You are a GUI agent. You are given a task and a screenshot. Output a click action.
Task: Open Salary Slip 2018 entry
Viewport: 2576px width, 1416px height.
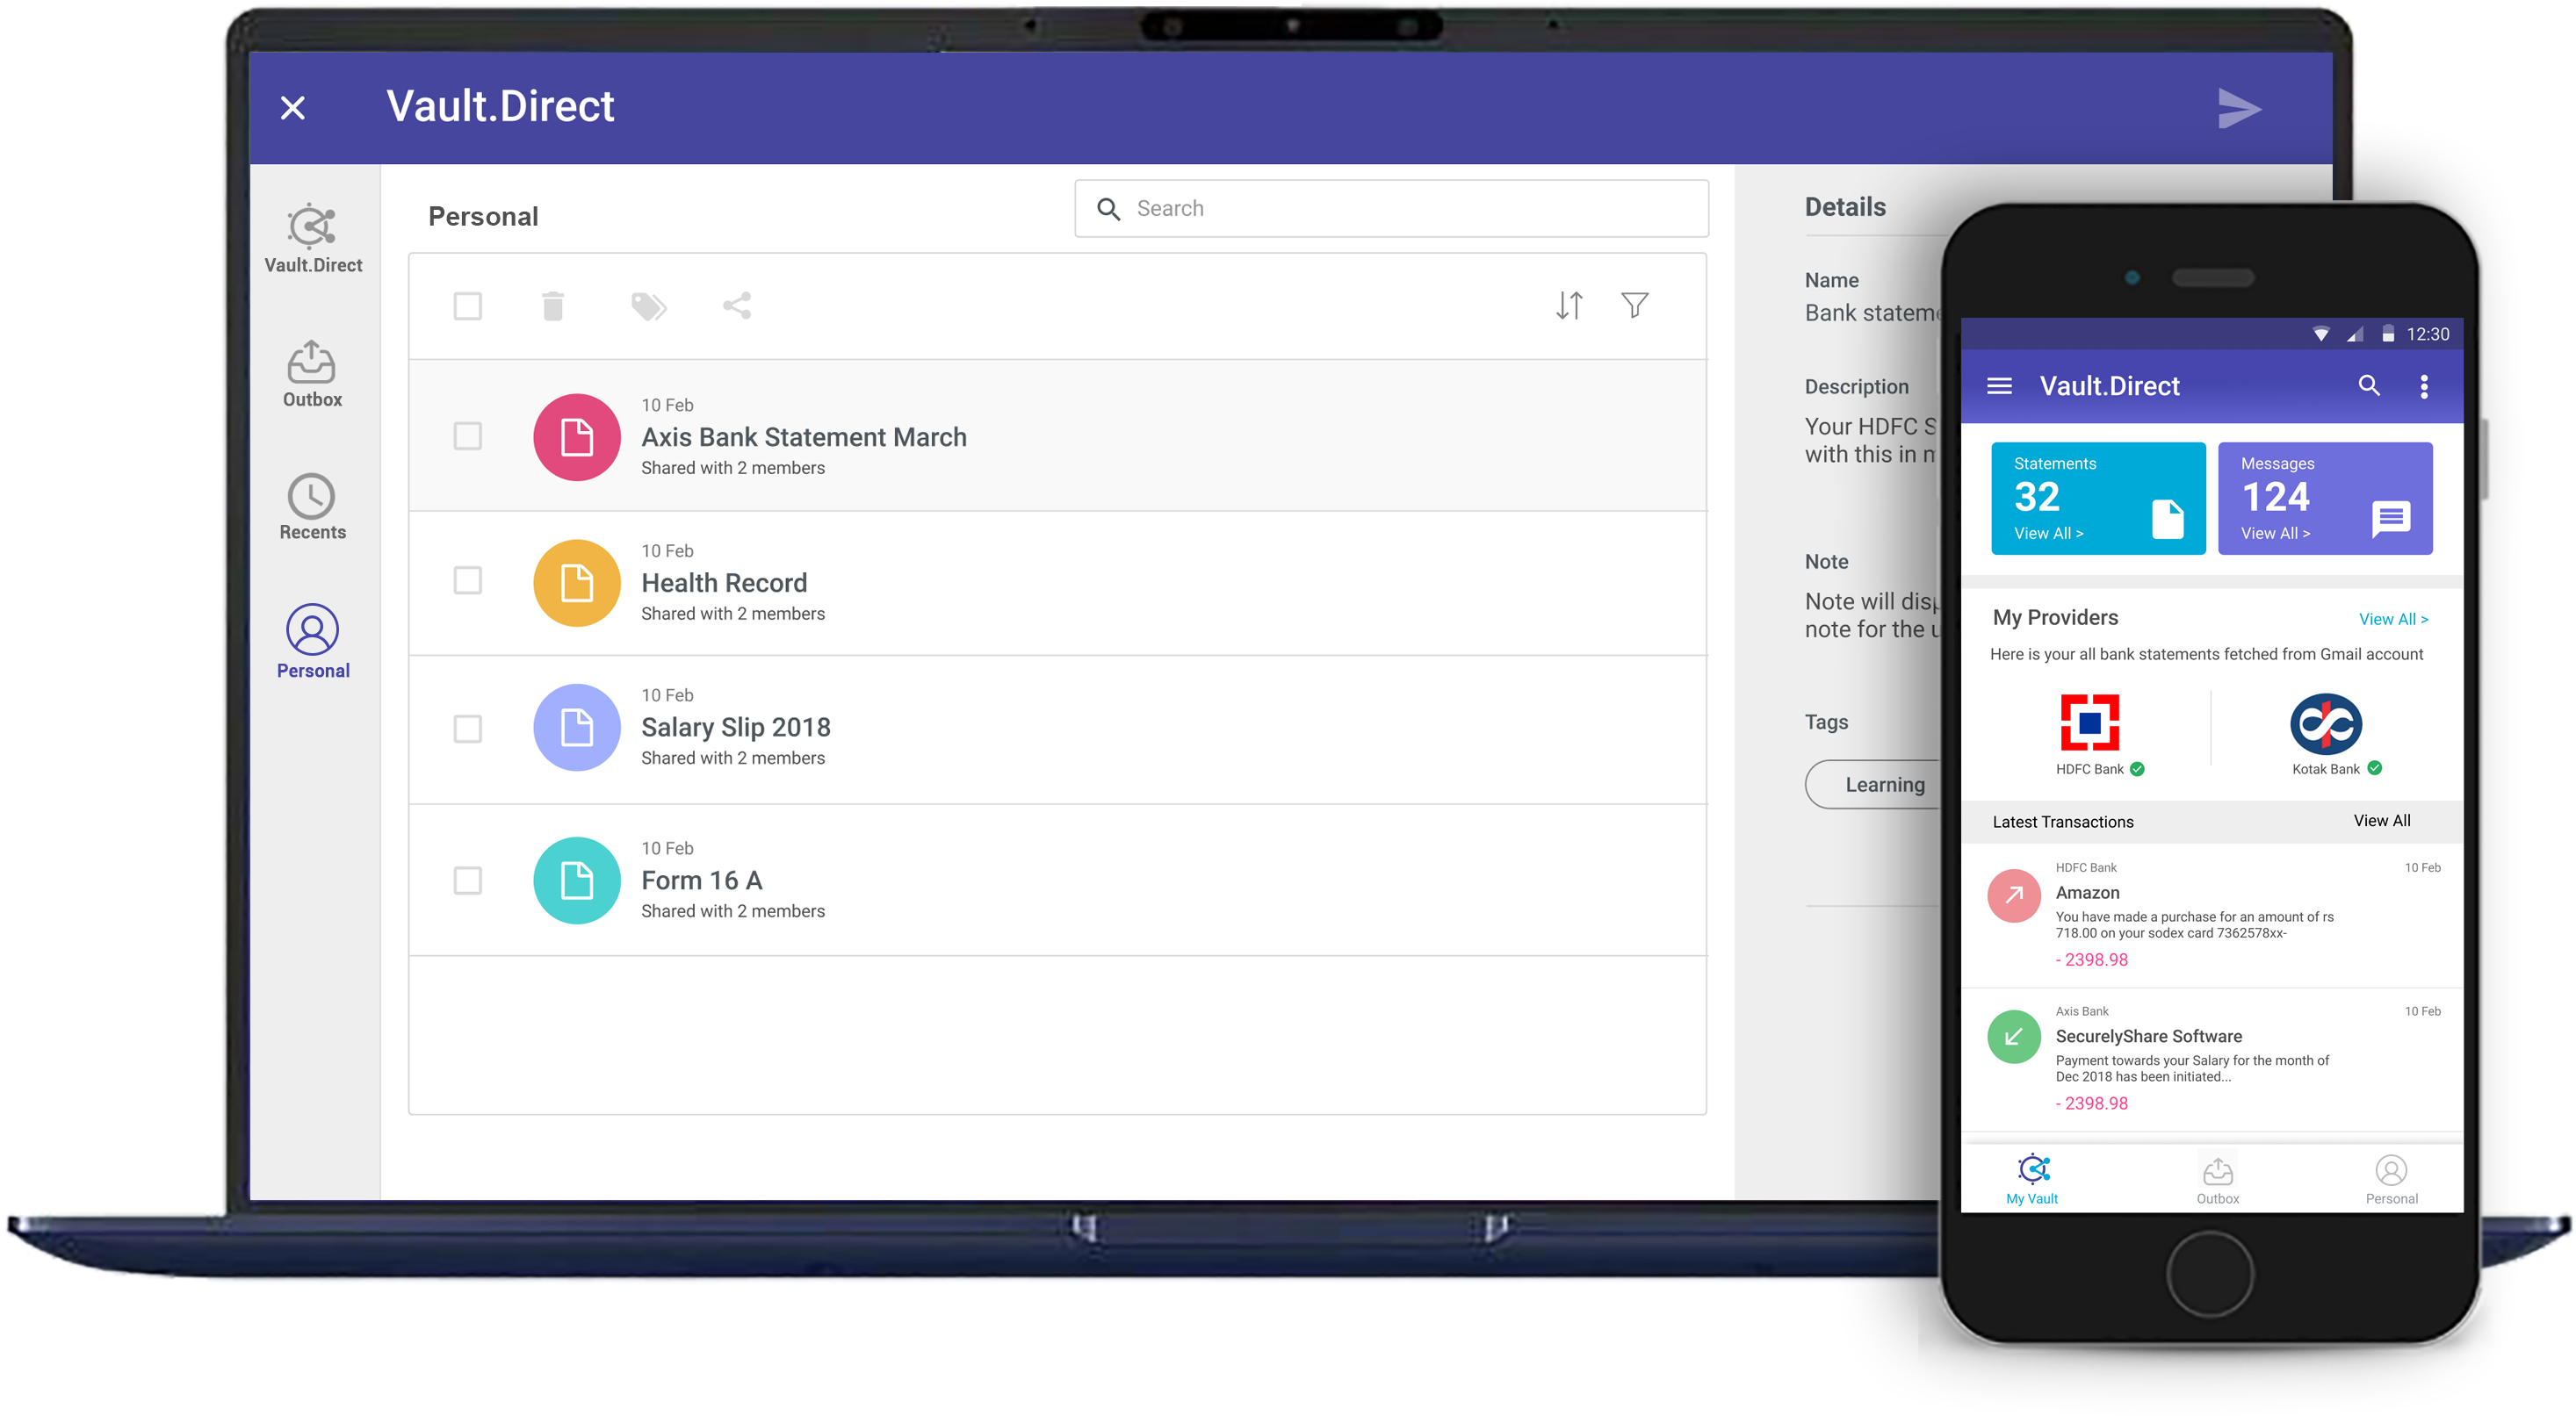[x=1057, y=730]
